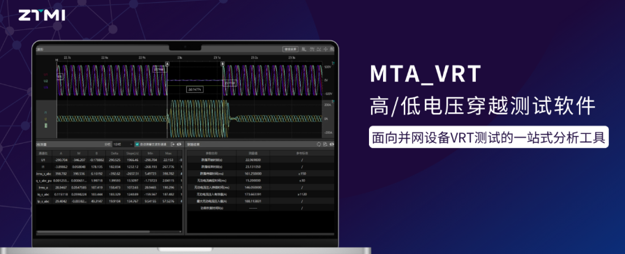Click cursor A marker on waveform timeline

(x=167, y=63)
